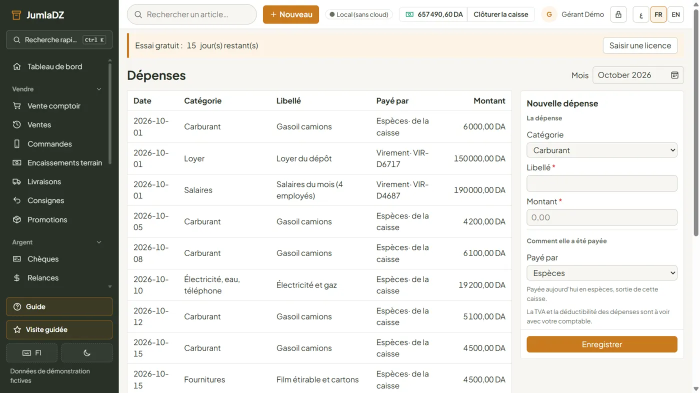Lock the session with padlock icon
Screen dimensions: 700x393
tap(618, 14)
